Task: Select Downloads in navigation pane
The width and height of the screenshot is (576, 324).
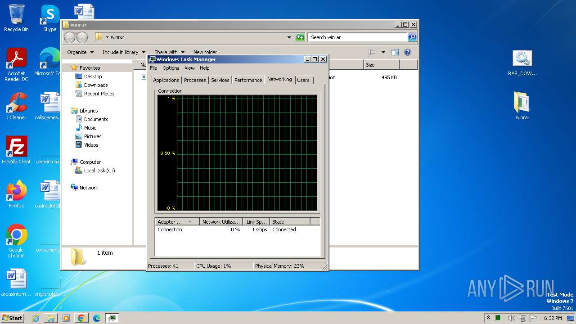Action: [x=96, y=85]
